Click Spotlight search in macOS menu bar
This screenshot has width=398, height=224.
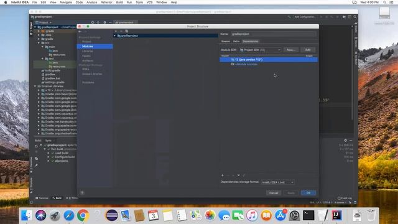coord(385,2)
